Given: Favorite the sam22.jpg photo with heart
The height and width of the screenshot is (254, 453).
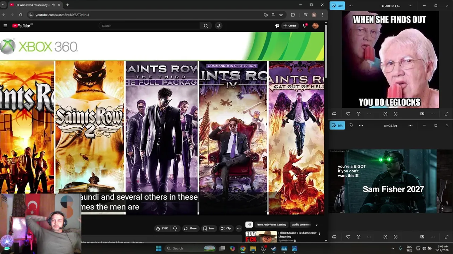Looking at the screenshot, I should coord(348,237).
